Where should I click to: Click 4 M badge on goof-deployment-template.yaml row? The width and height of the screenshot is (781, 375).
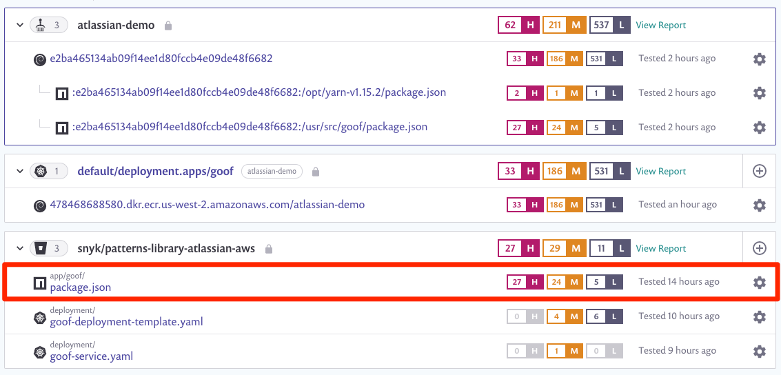[565, 316]
